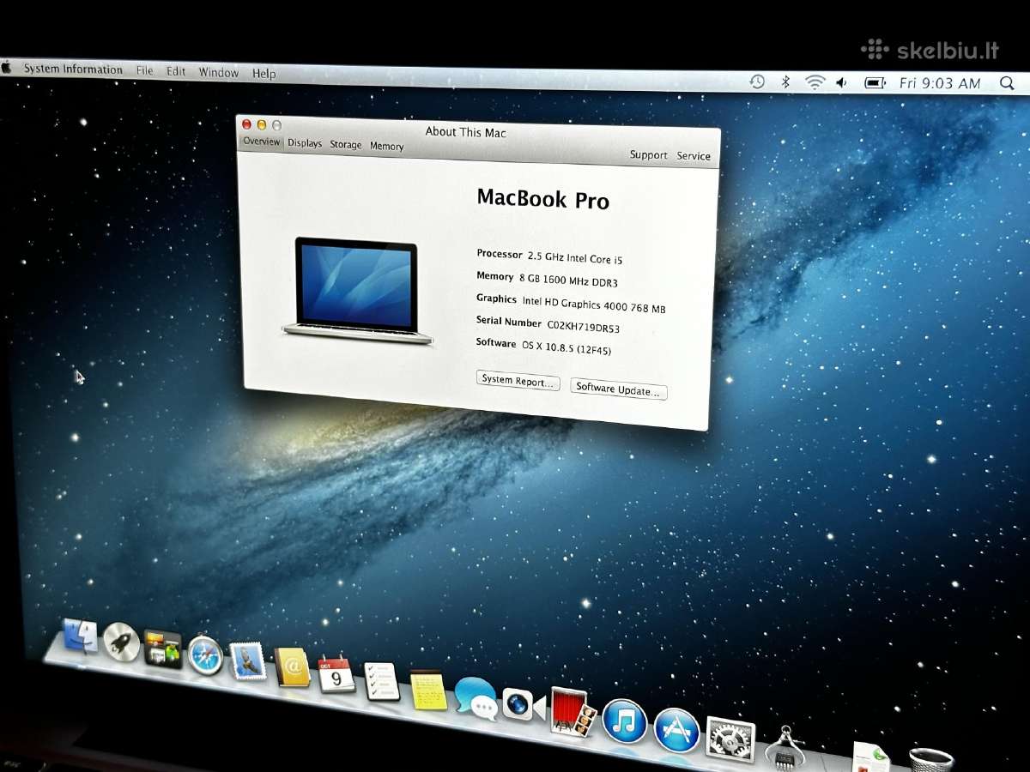The width and height of the screenshot is (1030, 772).
Task: Open Photo Booth icon in dock
Action: pos(573,712)
